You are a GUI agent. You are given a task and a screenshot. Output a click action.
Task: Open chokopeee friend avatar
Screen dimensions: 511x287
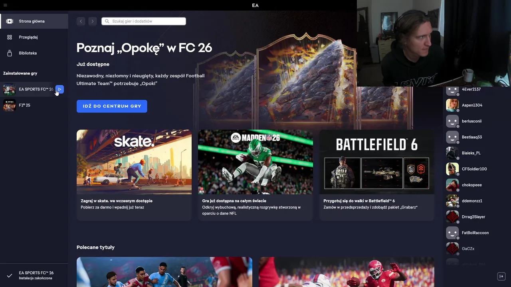pyautogui.click(x=452, y=185)
